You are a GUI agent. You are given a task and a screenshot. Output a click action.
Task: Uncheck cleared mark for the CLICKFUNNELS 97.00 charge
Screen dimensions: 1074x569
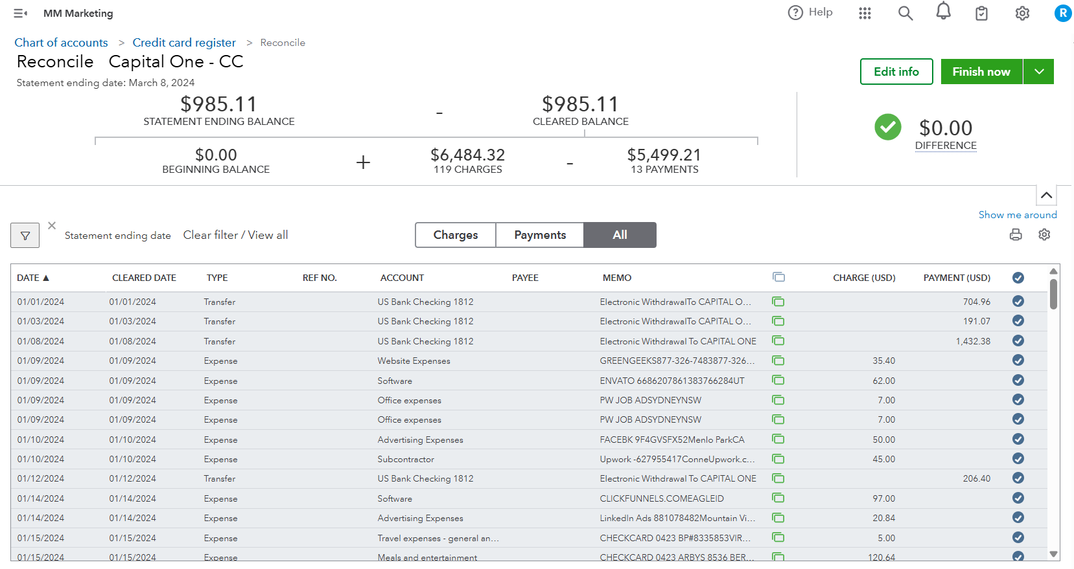[x=1018, y=498]
